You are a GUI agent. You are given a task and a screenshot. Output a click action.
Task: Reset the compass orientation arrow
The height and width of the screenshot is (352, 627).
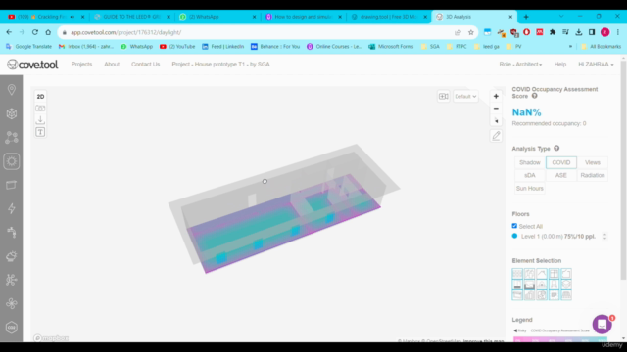click(496, 120)
